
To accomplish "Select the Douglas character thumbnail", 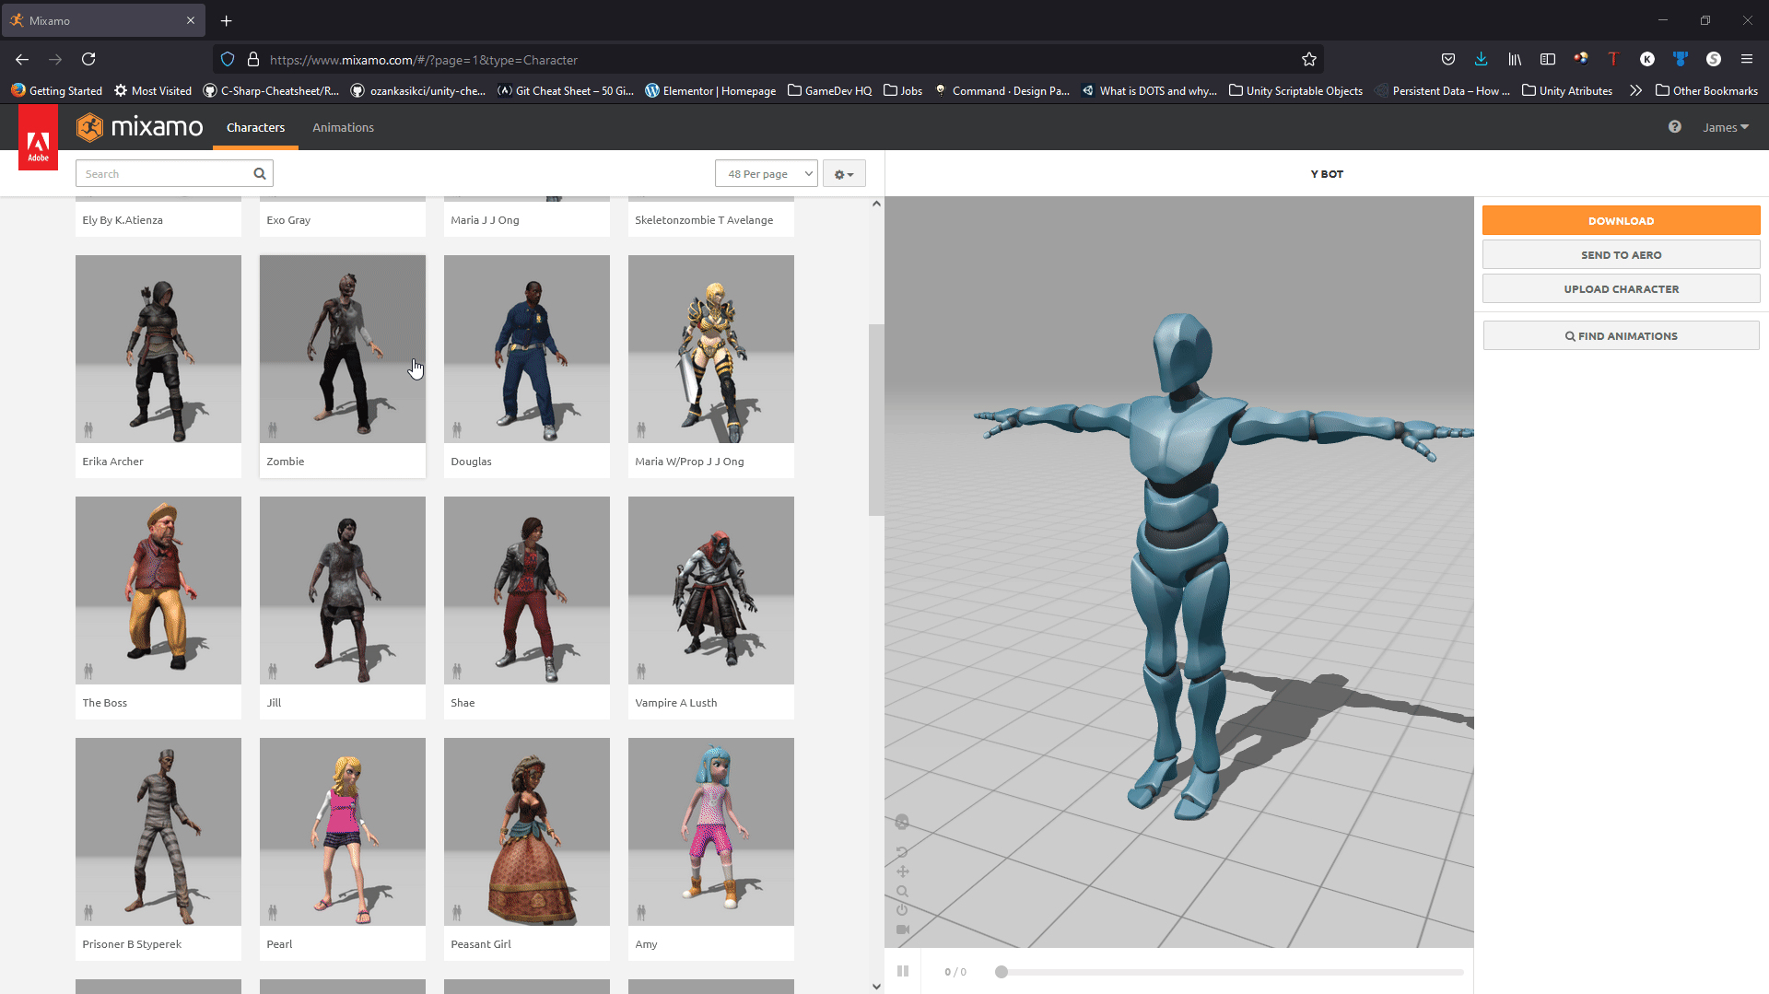I will coord(527,349).
